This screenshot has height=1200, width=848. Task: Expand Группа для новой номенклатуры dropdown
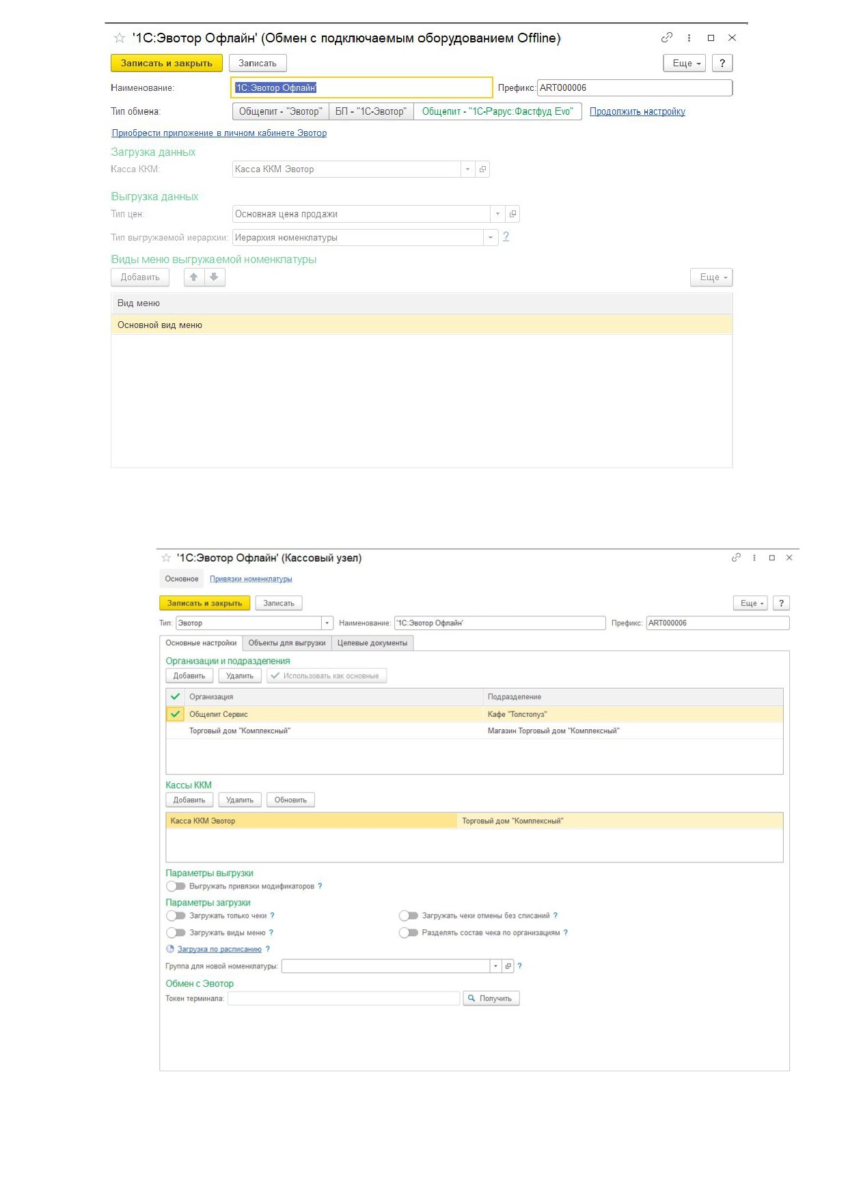(496, 966)
